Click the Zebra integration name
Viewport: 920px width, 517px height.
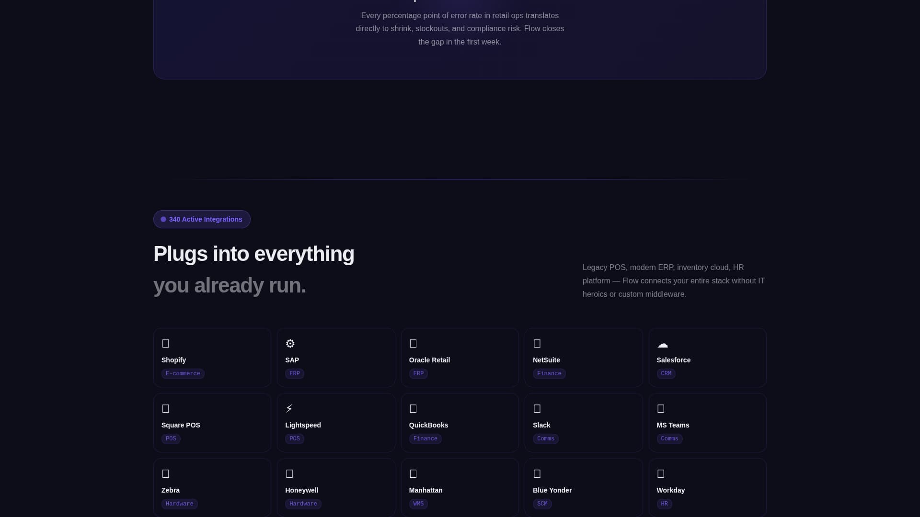click(171, 490)
